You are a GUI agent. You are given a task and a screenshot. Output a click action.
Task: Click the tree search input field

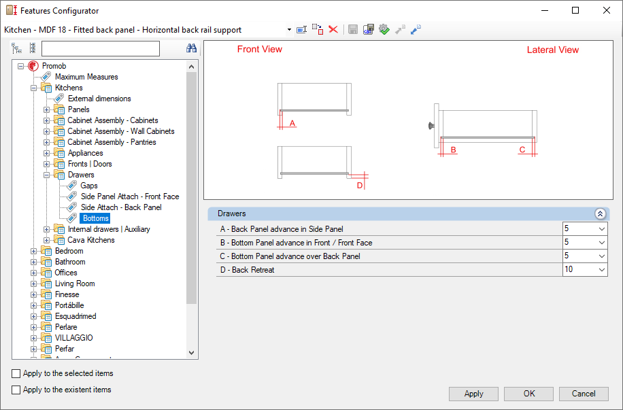click(101, 48)
